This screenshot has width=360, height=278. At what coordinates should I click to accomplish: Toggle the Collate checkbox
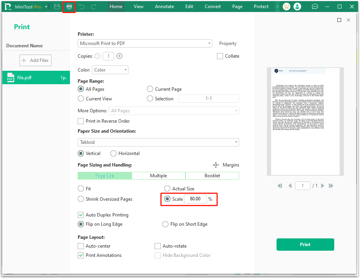click(220, 56)
